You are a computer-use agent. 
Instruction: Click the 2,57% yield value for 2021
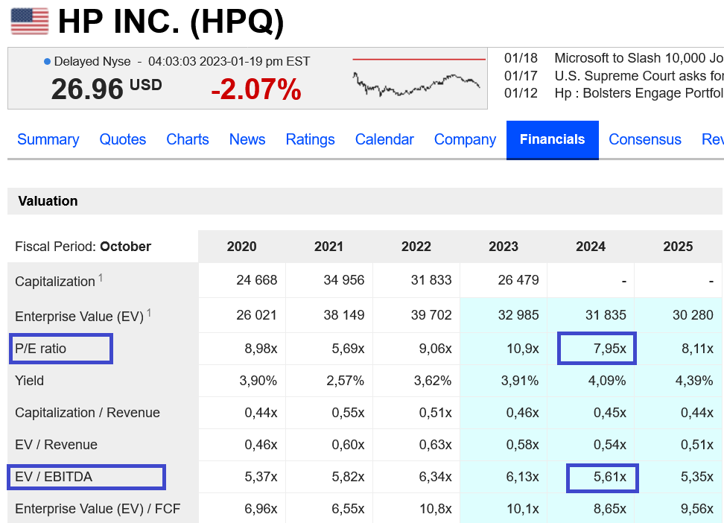point(346,380)
